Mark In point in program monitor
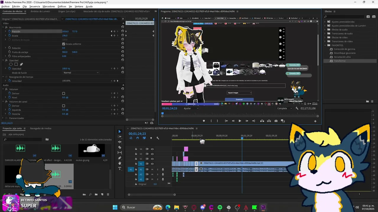 click(x=211, y=121)
